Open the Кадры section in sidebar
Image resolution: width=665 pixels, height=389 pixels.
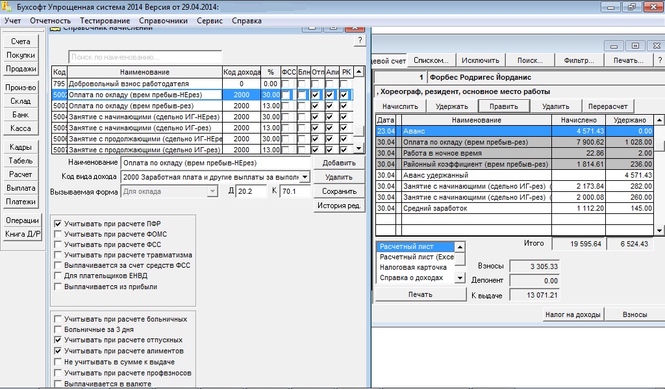[21, 147]
